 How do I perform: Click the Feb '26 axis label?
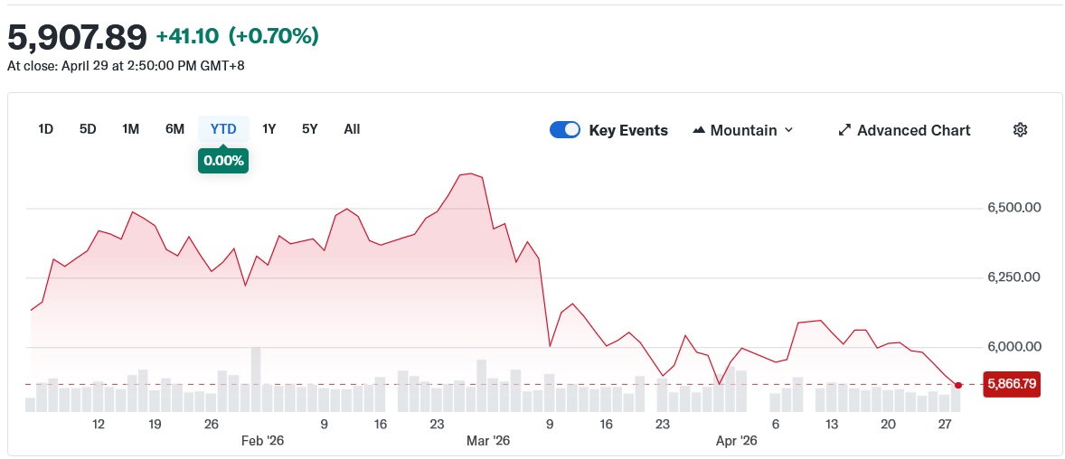pyautogui.click(x=262, y=441)
